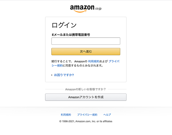Expand the お困りですか? disclosure triangle
172x135 pixels.
coord(52,75)
